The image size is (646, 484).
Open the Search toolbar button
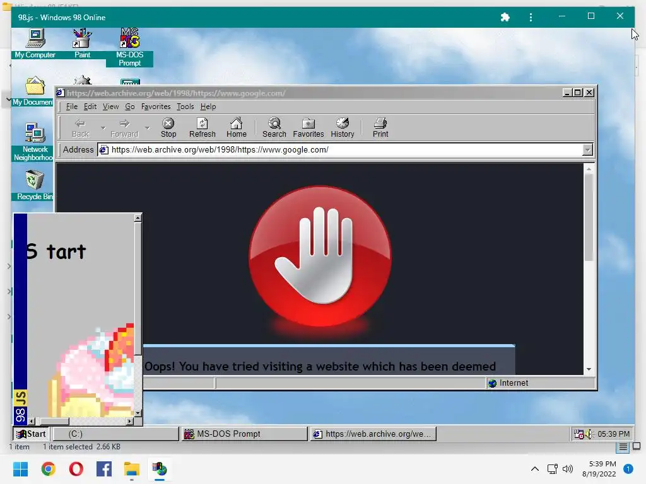click(274, 127)
